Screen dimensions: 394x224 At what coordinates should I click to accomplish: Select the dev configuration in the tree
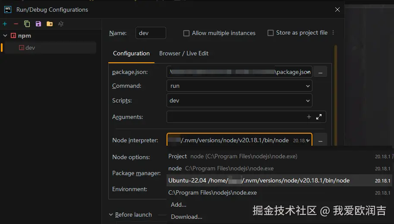(50, 48)
